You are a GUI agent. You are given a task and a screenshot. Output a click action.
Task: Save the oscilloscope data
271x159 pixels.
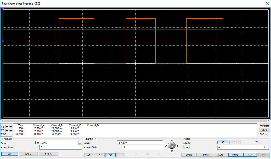[264, 130]
